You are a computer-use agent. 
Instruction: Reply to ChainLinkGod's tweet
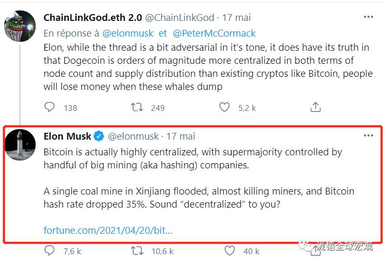pyautogui.click(x=50, y=107)
